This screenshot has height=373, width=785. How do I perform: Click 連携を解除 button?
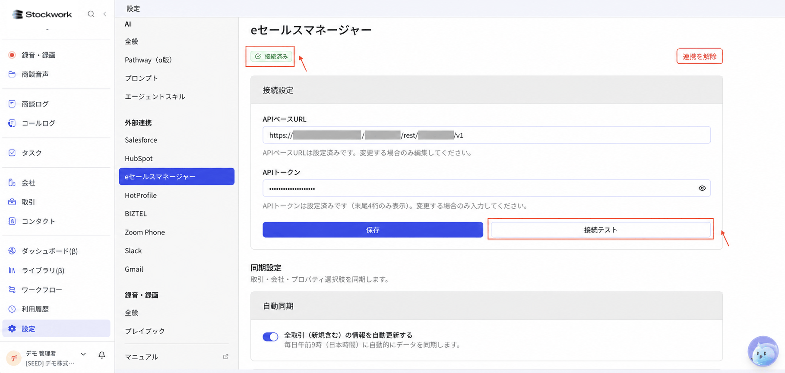700,56
